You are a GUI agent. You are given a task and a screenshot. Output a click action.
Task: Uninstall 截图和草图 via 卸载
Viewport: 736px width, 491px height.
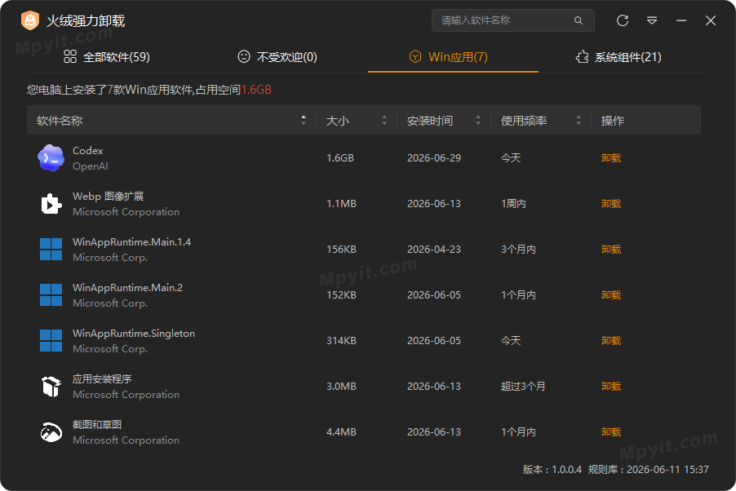(x=611, y=431)
